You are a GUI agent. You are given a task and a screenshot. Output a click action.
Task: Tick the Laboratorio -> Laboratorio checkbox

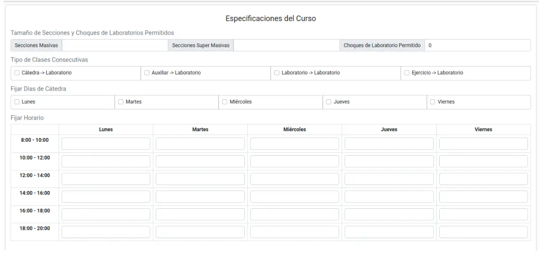pyautogui.click(x=277, y=73)
